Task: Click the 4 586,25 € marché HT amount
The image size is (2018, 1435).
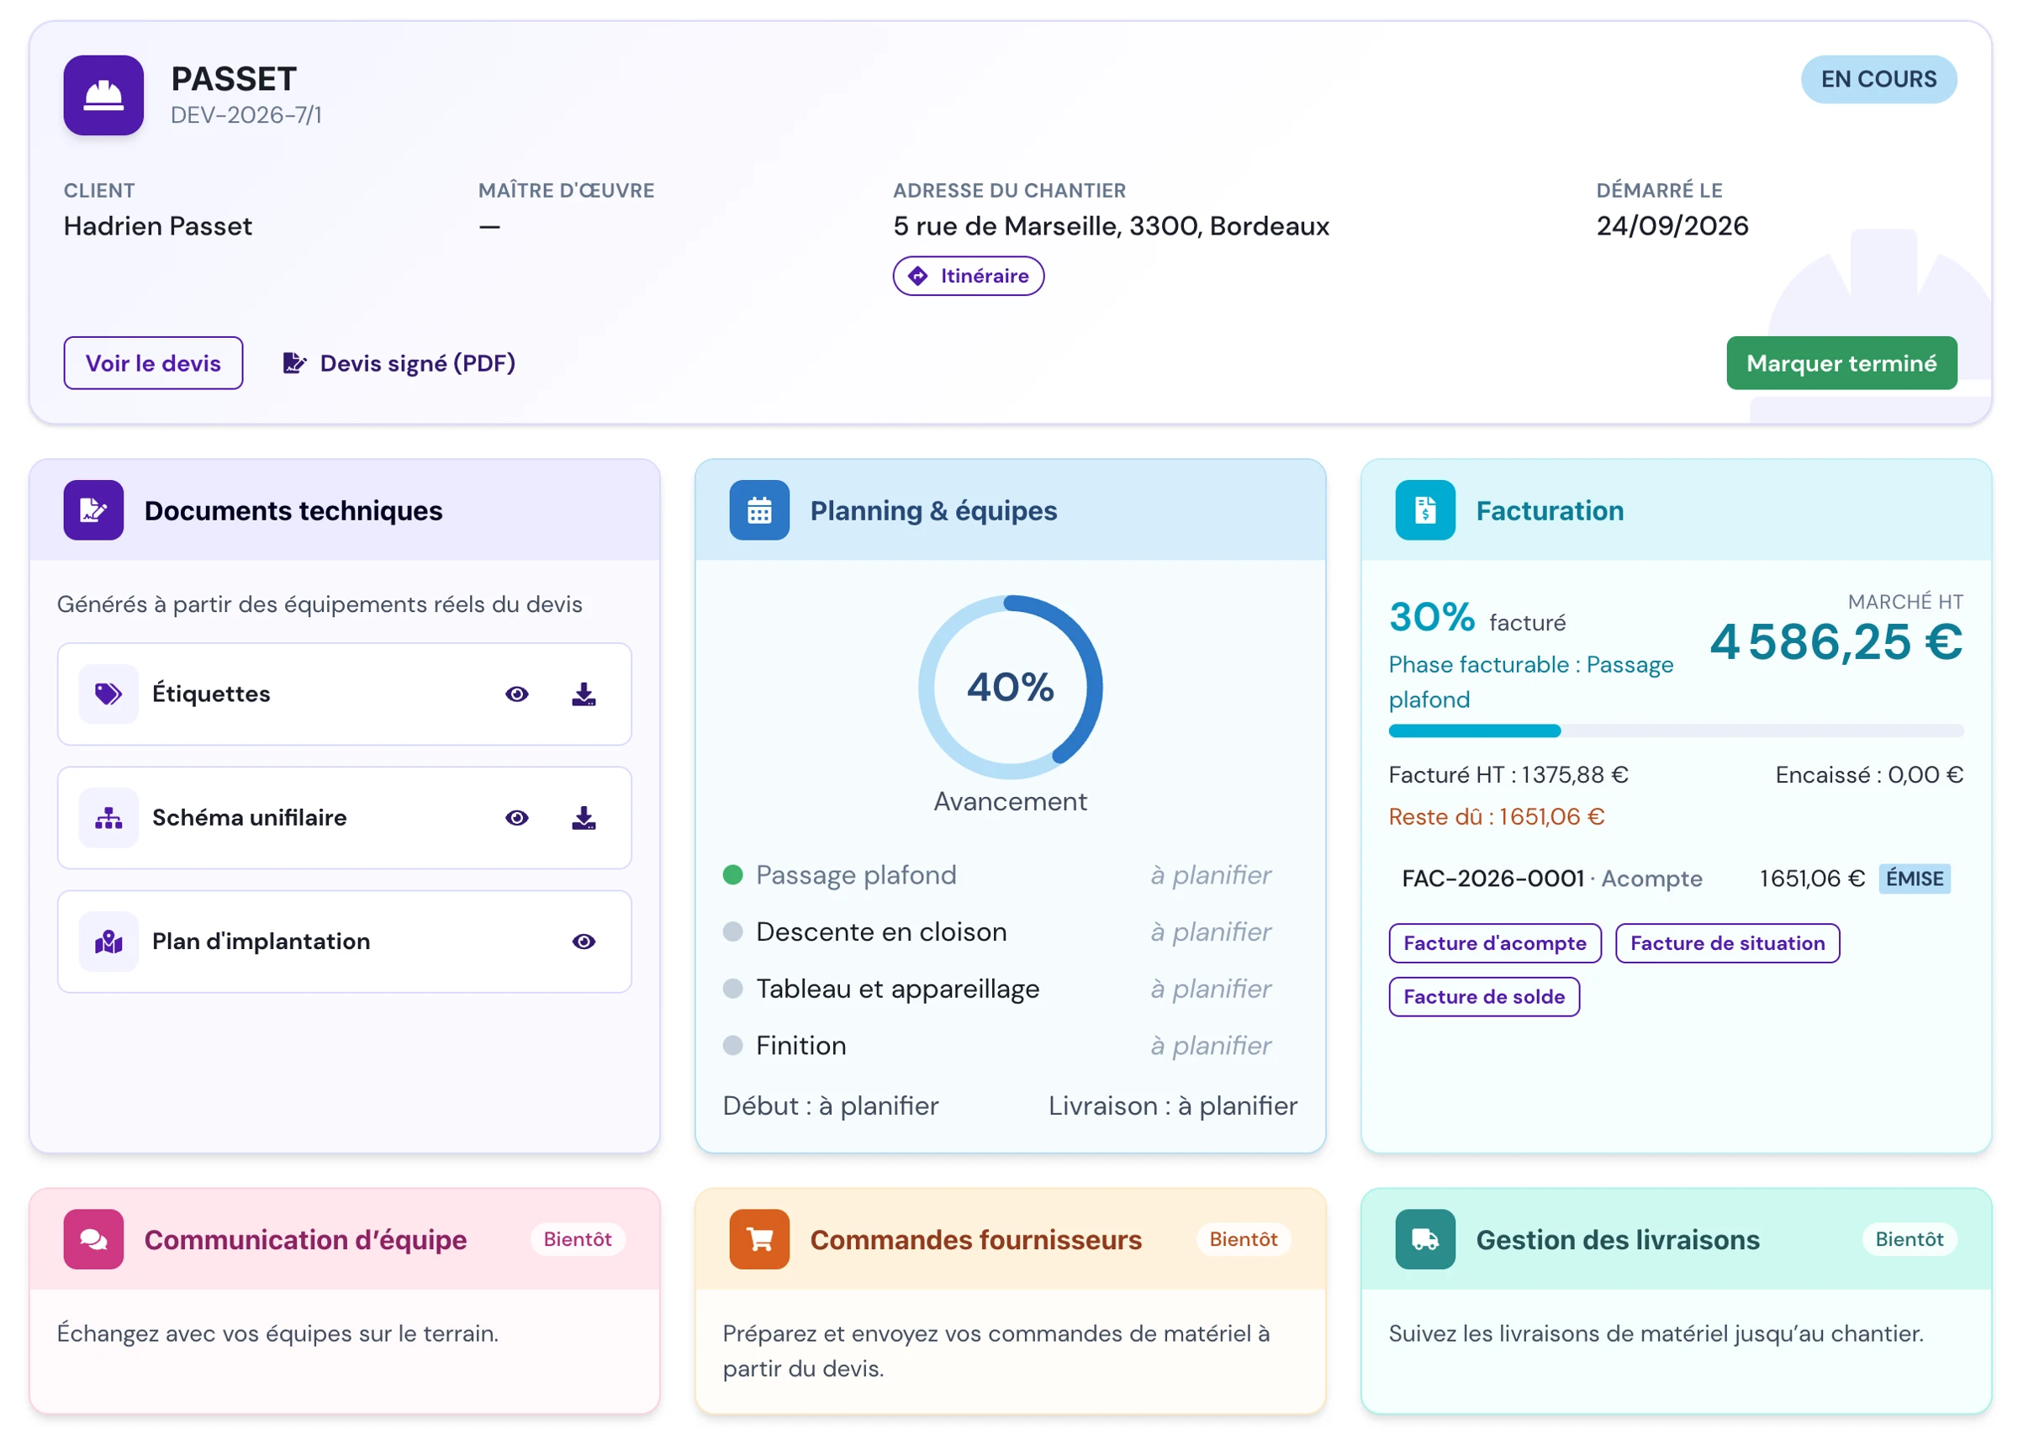Action: pyautogui.click(x=1836, y=641)
